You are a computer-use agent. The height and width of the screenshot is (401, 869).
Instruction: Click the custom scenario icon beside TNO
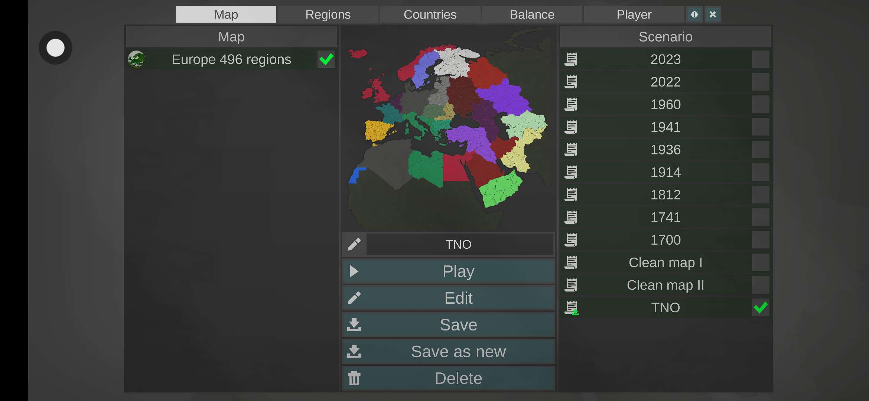pos(572,308)
